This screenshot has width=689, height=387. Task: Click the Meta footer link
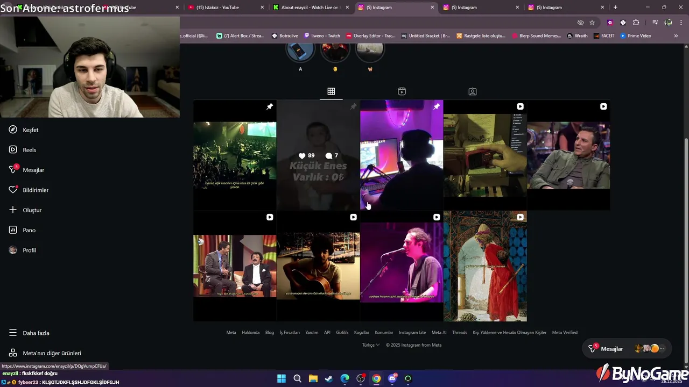click(231, 332)
